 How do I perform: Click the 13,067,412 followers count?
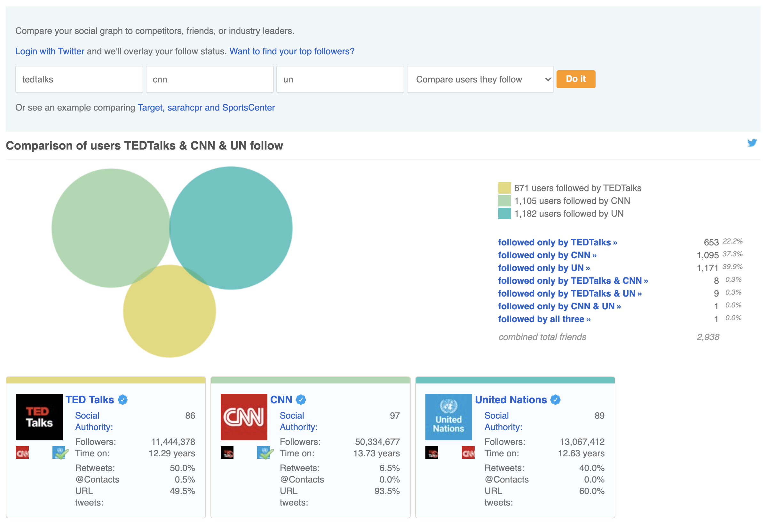click(582, 442)
